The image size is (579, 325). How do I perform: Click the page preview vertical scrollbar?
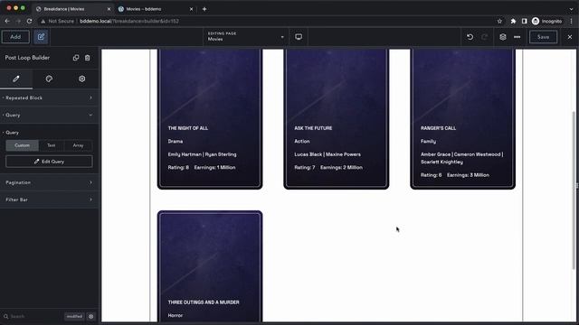[x=574, y=190]
